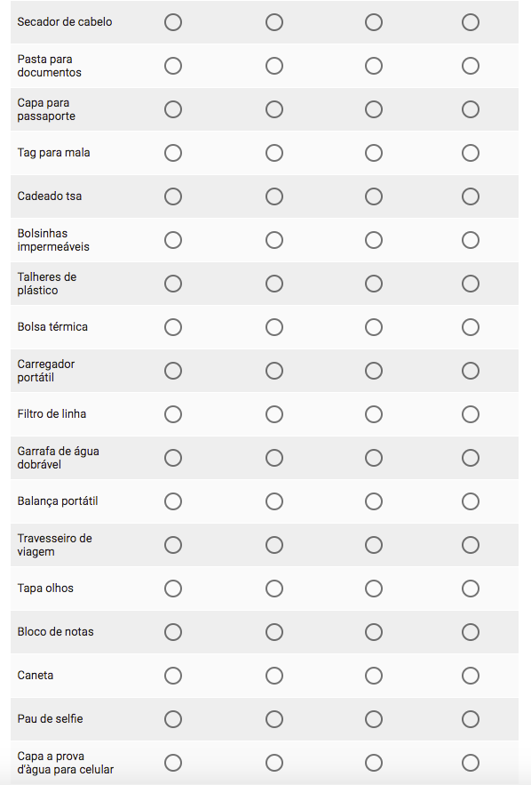Pick fourth option for Bolsa térmica
Viewport: 531px width, 785px height.
pos(471,327)
